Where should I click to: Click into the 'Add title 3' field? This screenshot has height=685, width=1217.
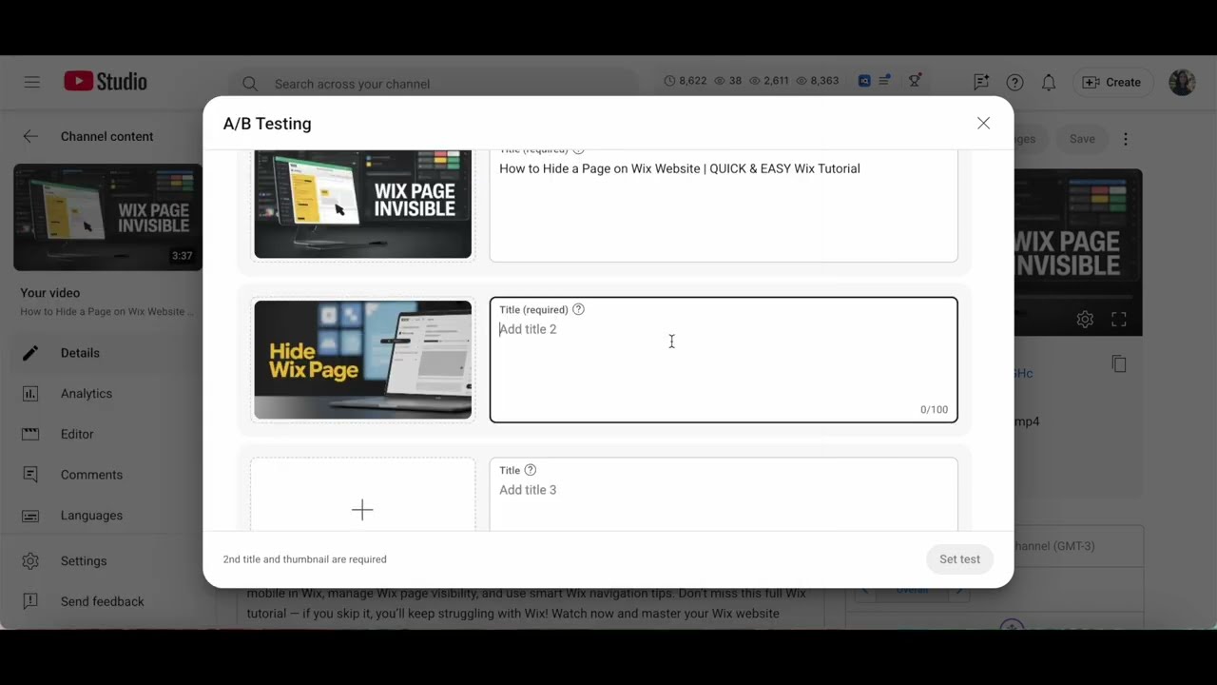tap(724, 495)
